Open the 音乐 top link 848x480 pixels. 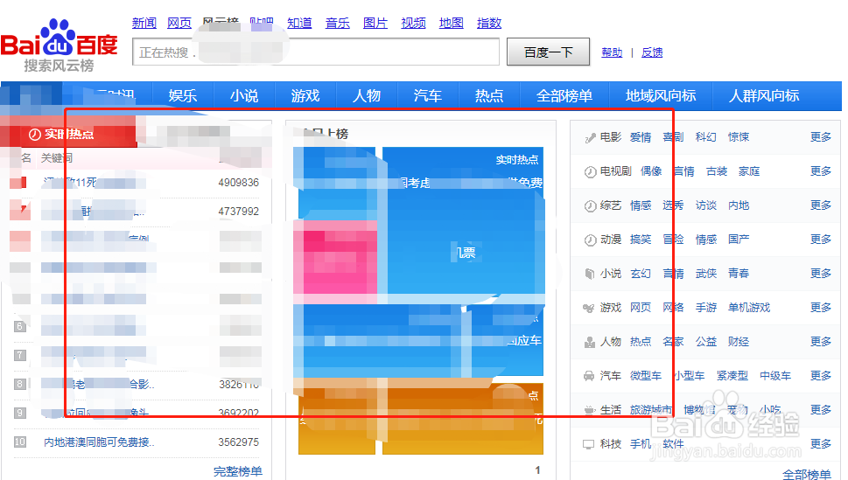click(338, 23)
